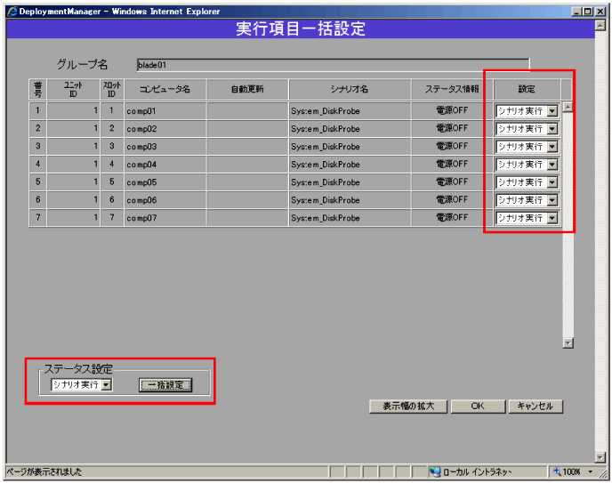Click the comp02 computer name cell

click(x=165, y=129)
